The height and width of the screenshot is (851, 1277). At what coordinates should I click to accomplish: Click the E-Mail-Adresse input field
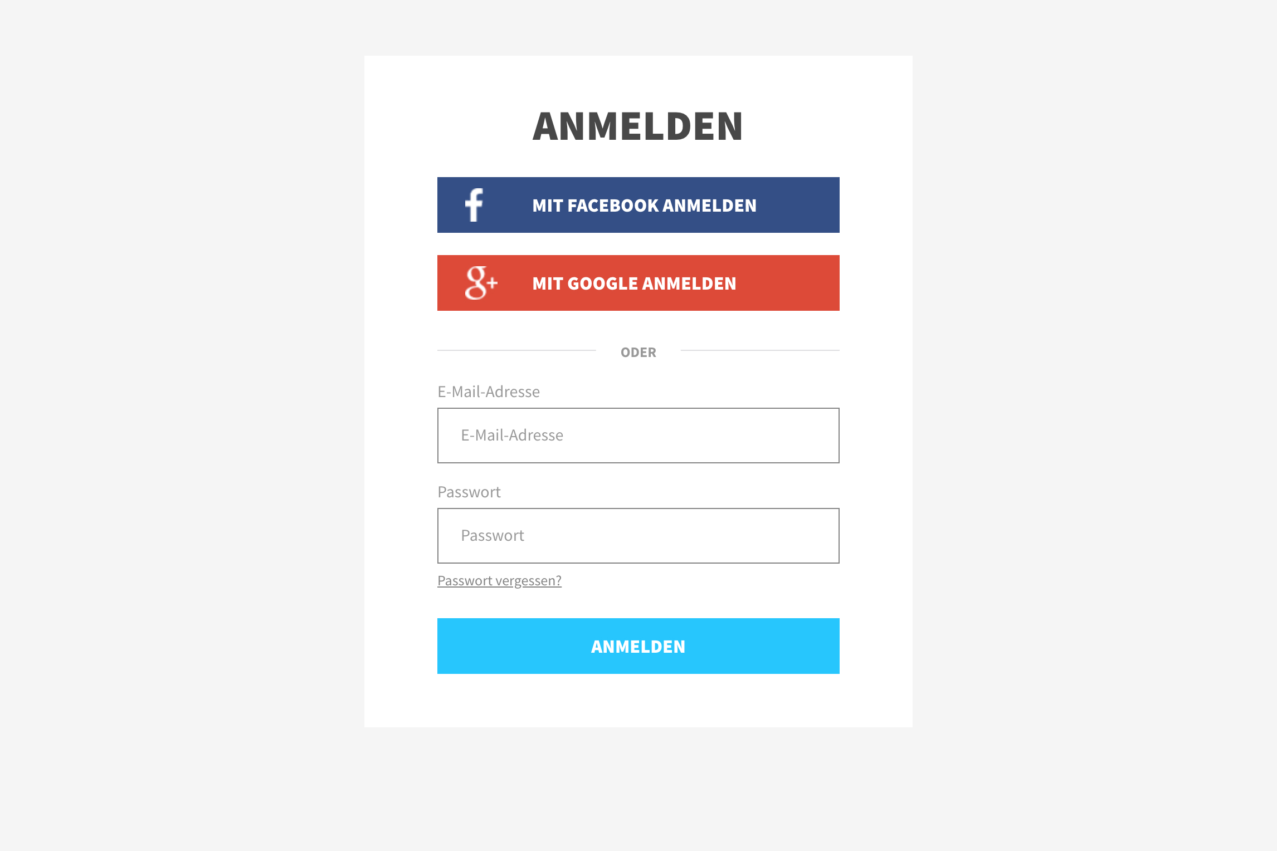pos(638,435)
